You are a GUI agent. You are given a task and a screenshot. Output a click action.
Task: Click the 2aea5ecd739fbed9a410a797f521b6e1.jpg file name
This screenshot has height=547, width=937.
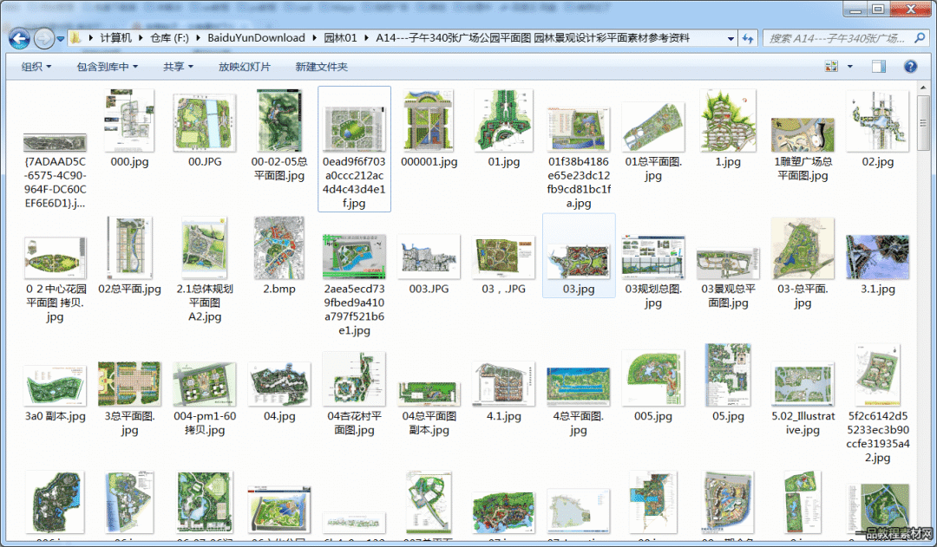coord(354,309)
